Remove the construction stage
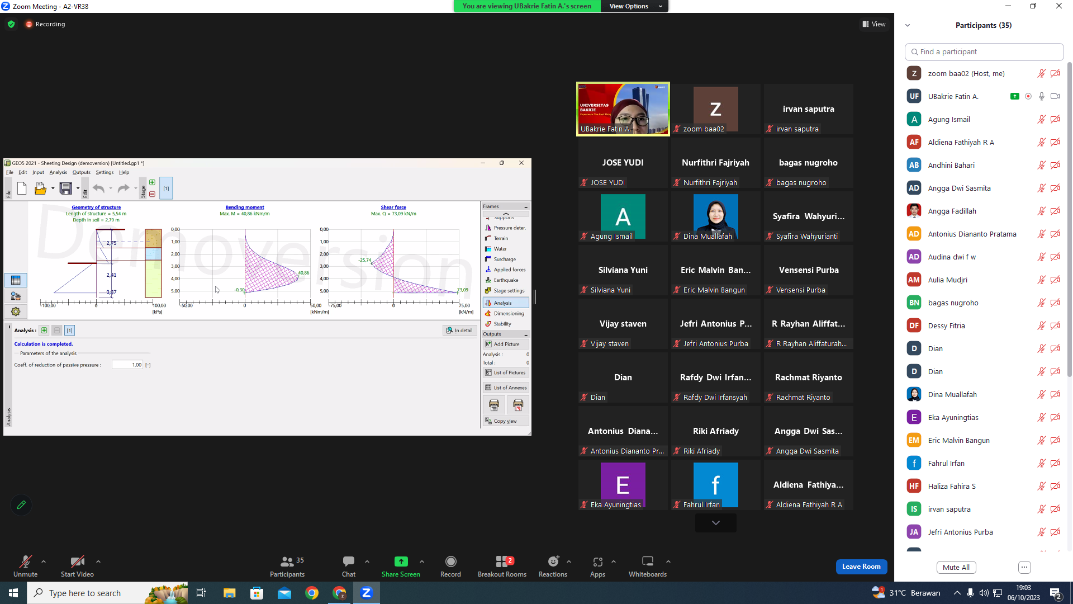Image resolution: width=1073 pixels, height=604 pixels. [x=152, y=194]
